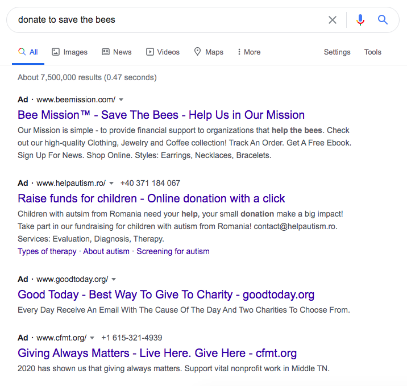Start voice search with the microphone icon
407x386 pixels.
(x=360, y=20)
